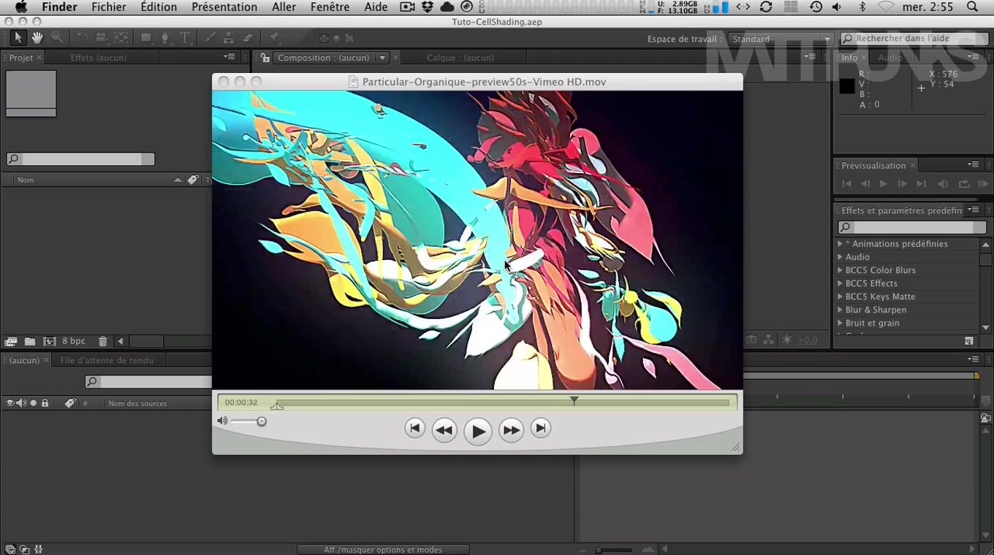Select the Hand tool in the toolbar
Image resolution: width=994 pixels, height=555 pixels.
[37, 38]
